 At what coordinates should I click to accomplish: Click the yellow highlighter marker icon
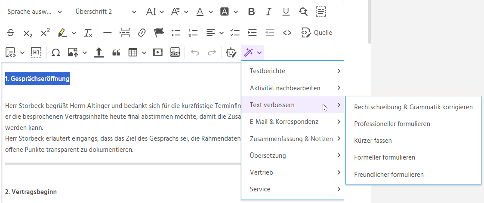click(x=62, y=33)
